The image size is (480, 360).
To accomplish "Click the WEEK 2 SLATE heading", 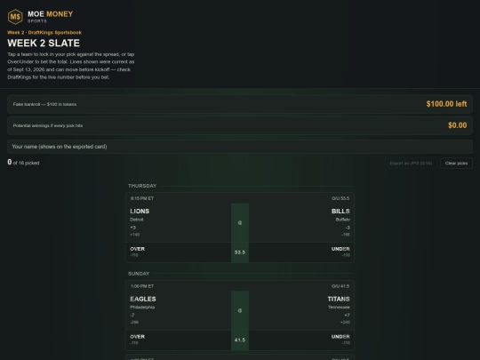I will 44,43.
